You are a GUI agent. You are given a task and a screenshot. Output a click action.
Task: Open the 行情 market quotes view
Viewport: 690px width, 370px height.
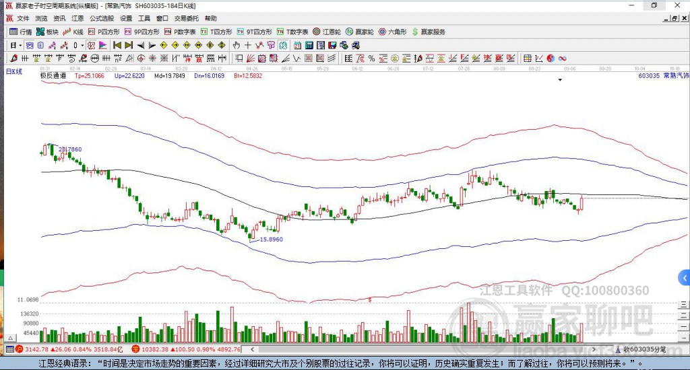(21, 32)
